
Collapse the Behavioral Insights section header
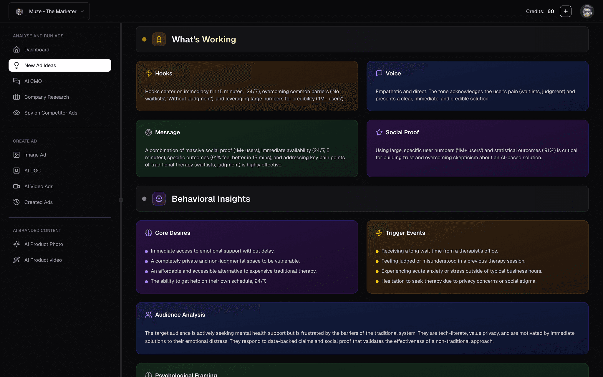(362, 199)
